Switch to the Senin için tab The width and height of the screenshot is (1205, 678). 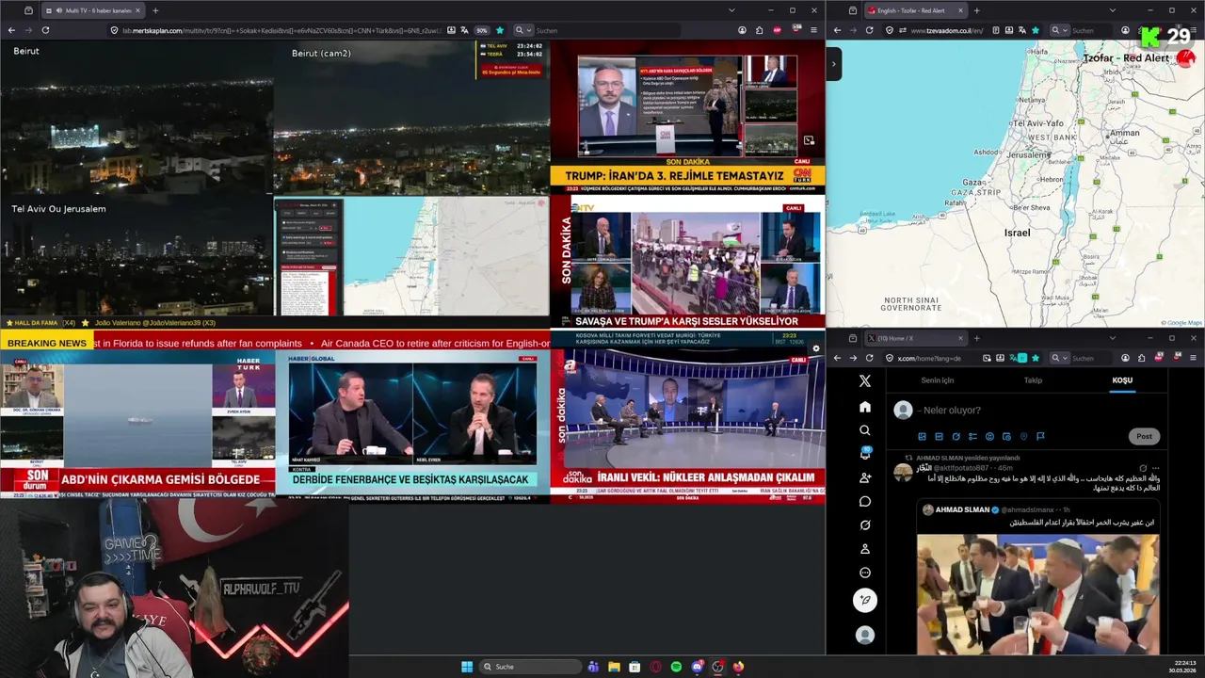(937, 380)
